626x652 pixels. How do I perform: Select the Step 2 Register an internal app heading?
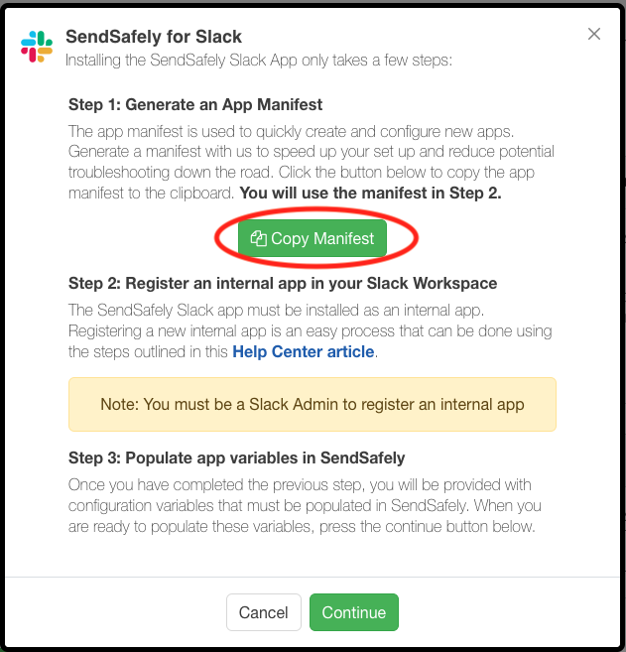(283, 283)
